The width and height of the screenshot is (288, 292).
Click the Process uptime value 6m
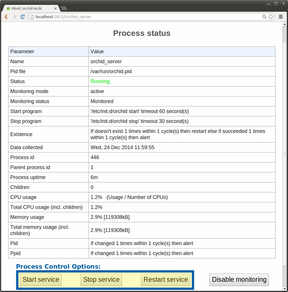tap(94, 177)
